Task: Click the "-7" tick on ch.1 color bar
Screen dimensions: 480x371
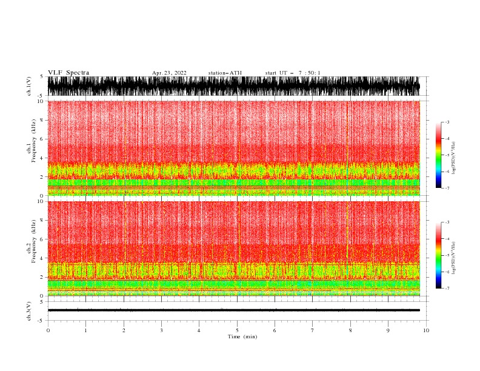Action: 447,188
